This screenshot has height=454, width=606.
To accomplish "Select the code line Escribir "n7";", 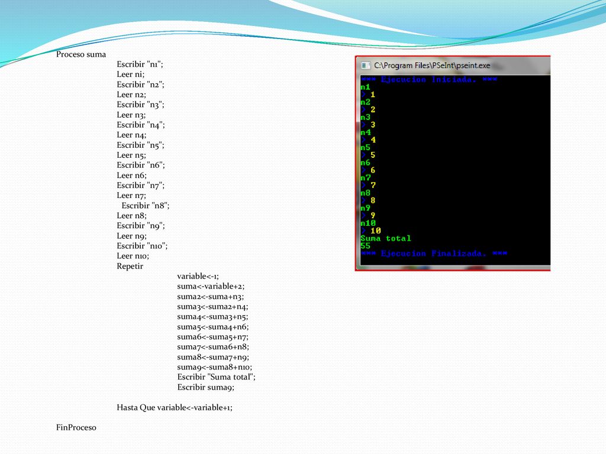I will point(140,185).
